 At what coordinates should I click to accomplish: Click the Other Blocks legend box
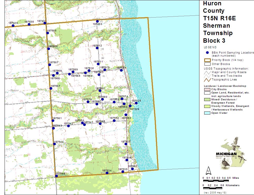207,64
